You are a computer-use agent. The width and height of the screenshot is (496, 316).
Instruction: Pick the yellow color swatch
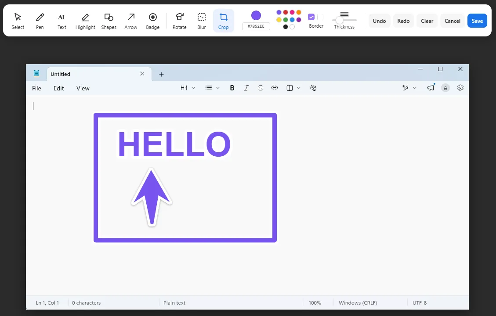click(279, 20)
